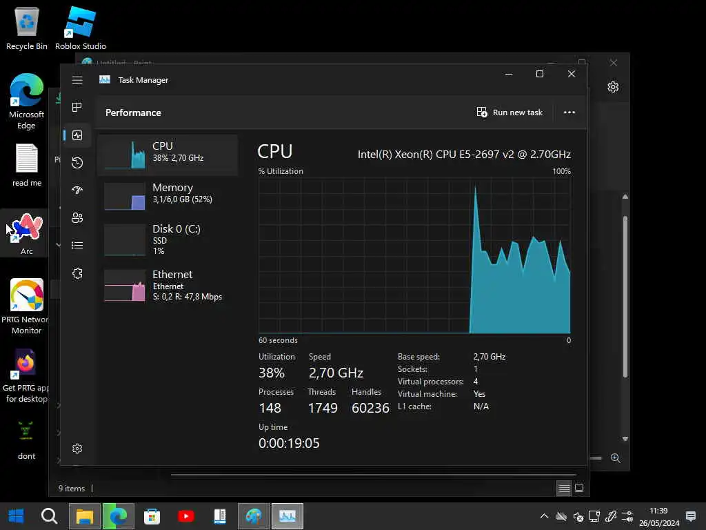Select Memory performance resource
The width and height of the screenshot is (706, 530).
pyautogui.click(x=168, y=196)
